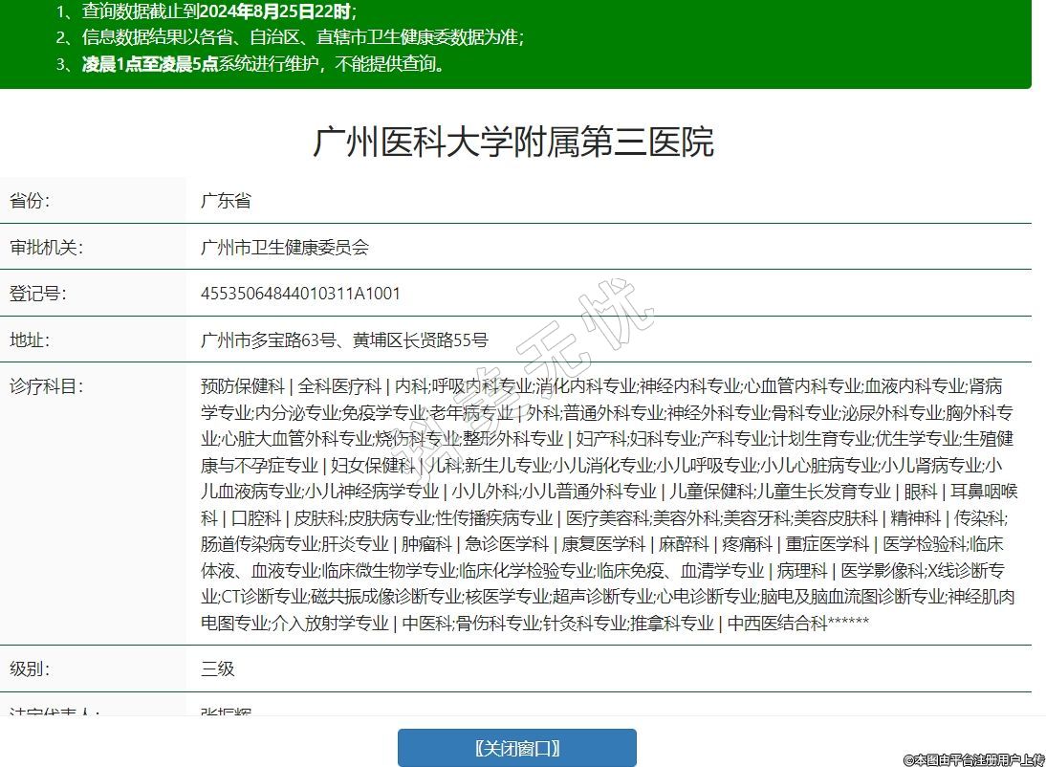Image resolution: width=1046 pixels, height=767 pixels.
Task: Select the 省份 field label
Action: pos(30,201)
